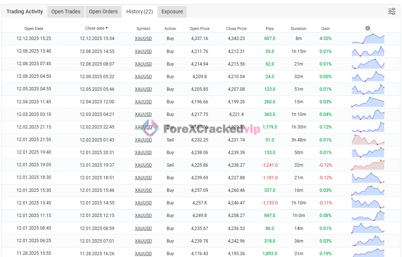Image resolution: width=402 pixels, height=257 pixels.
Task: Open XAUUSD link for 11.28.2025 15:55 trade
Action: point(143,254)
